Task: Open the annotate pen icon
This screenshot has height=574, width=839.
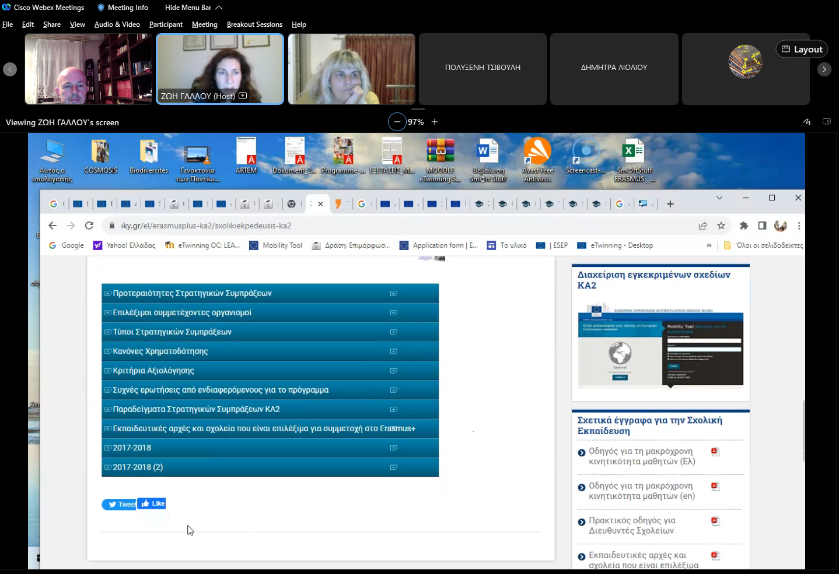Action: click(x=807, y=122)
